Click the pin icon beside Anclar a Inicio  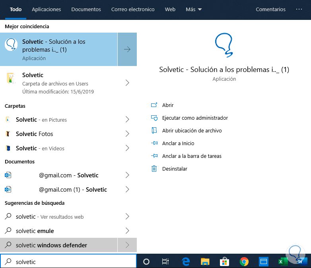point(154,143)
